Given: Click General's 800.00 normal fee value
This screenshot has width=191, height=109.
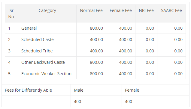Looking at the screenshot, I should coord(96,28).
